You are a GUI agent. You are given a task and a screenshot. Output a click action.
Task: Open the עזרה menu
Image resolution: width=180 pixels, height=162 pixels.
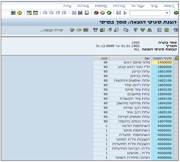click(67, 6)
